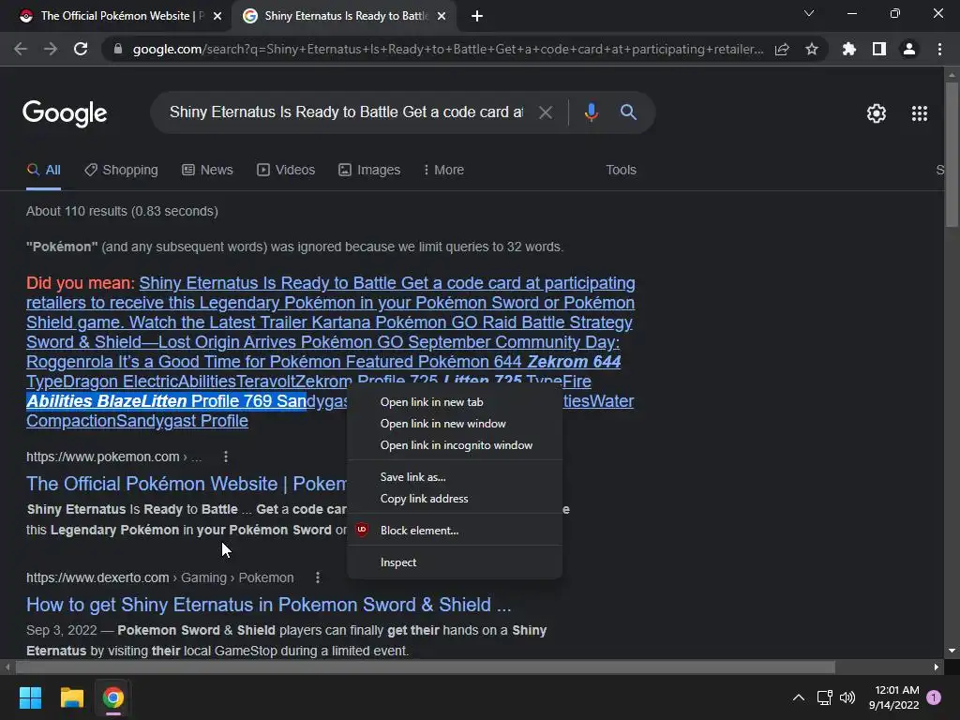The image size is (960, 720).
Task: Open the Chrome profile avatar
Action: (x=909, y=49)
